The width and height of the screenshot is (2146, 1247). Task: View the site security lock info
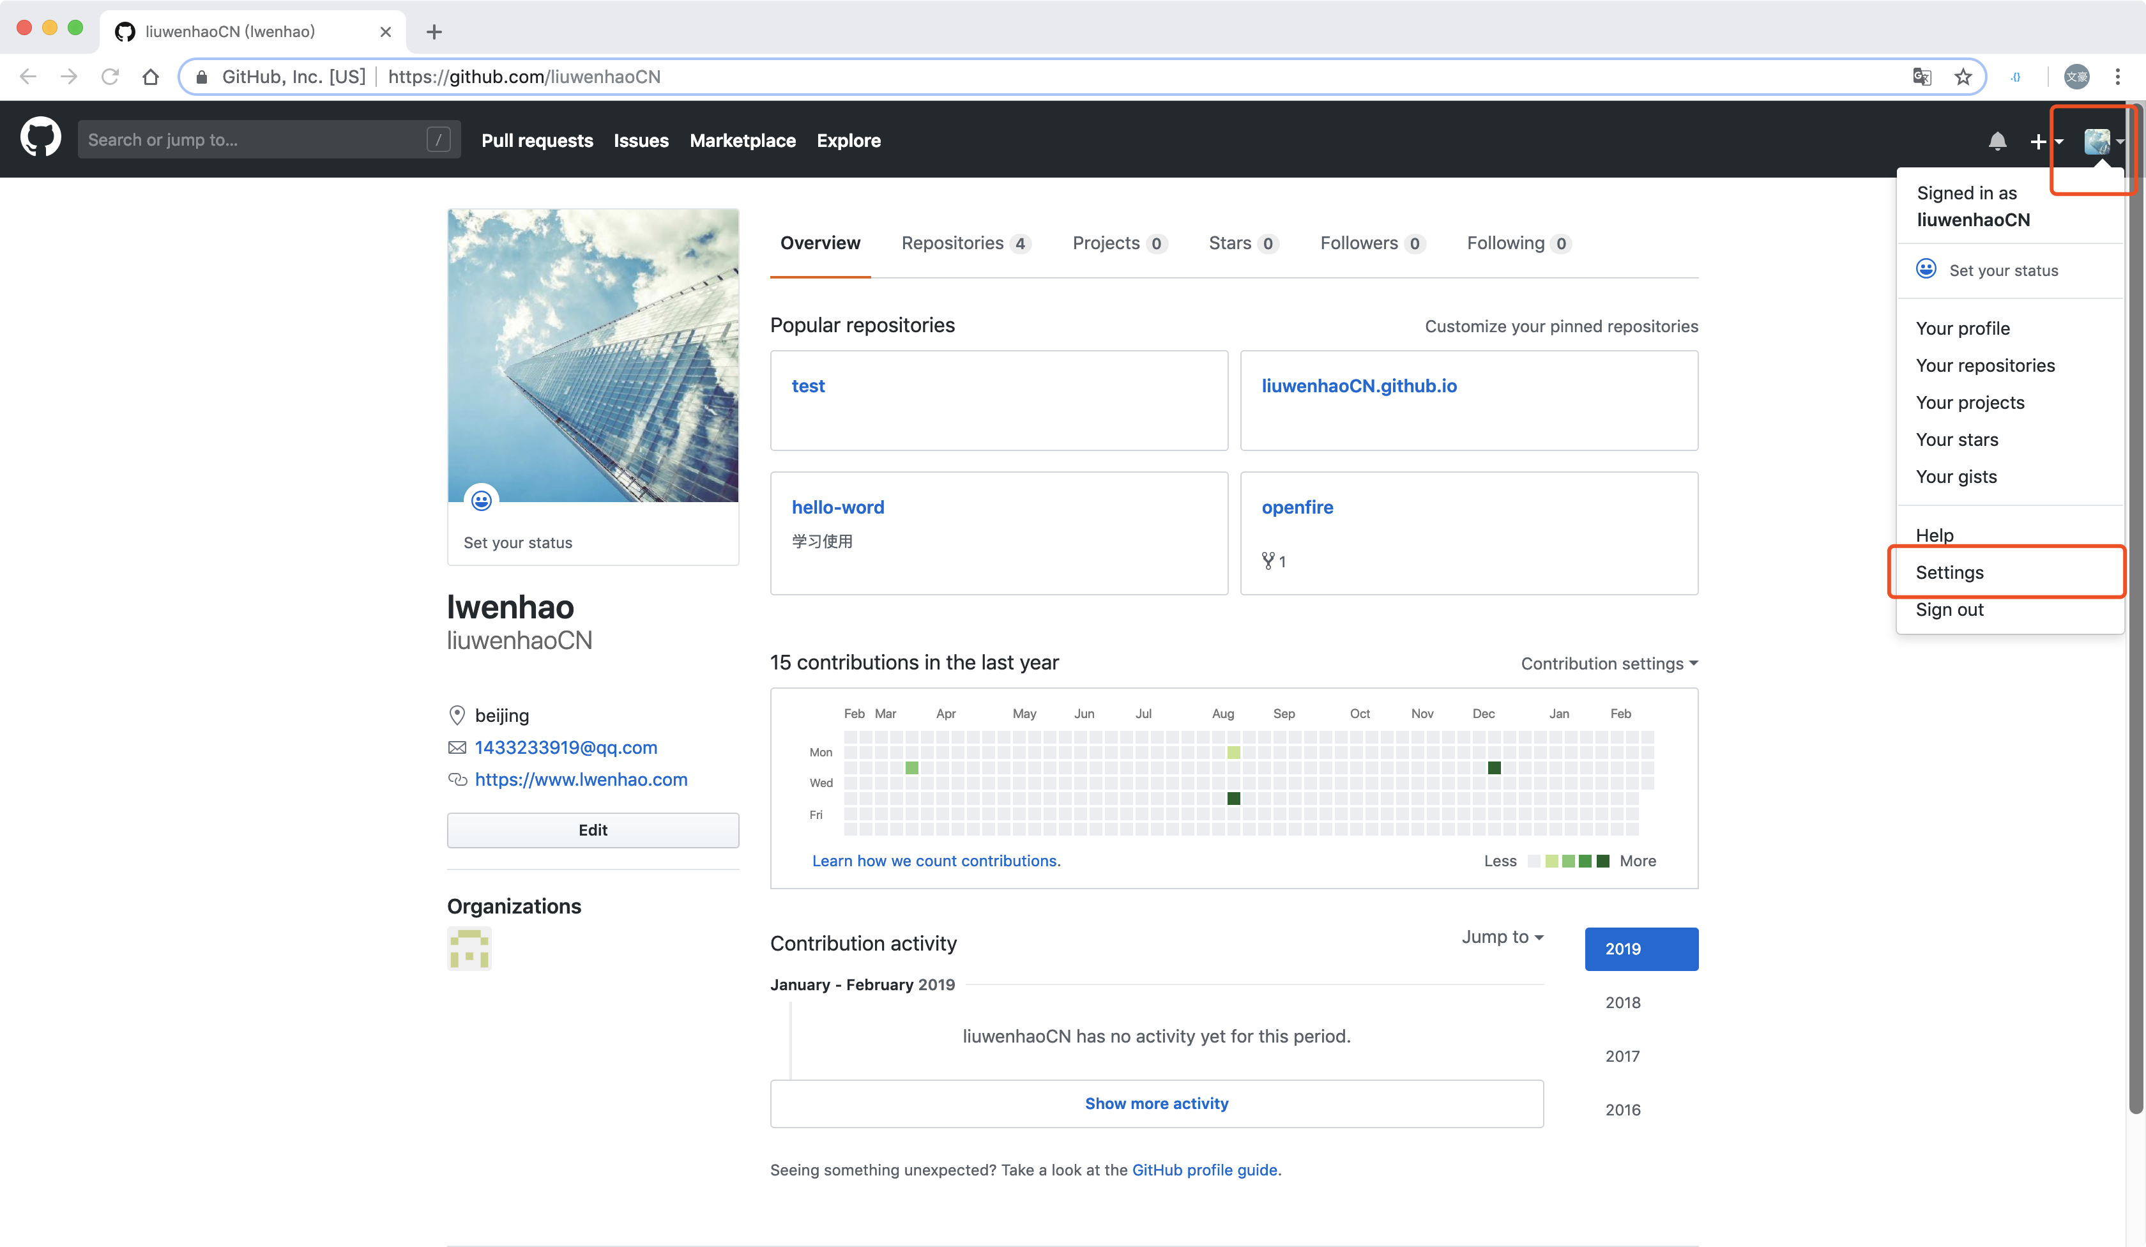pos(202,77)
